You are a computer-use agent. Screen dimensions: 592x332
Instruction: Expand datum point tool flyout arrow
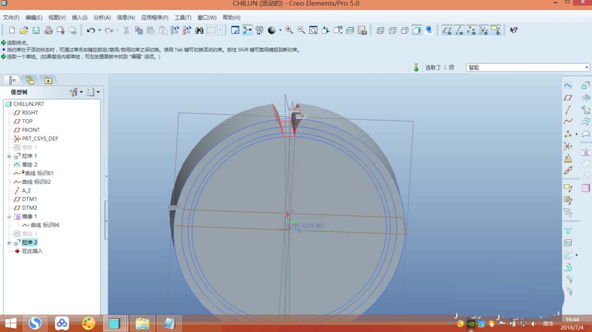point(577,134)
